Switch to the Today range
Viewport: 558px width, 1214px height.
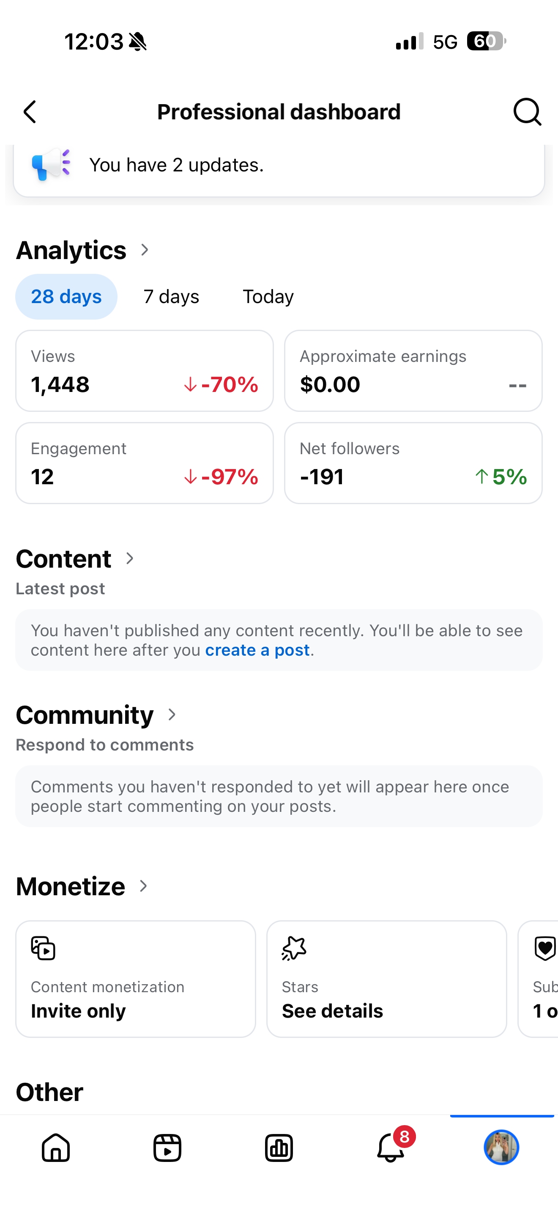(x=268, y=296)
